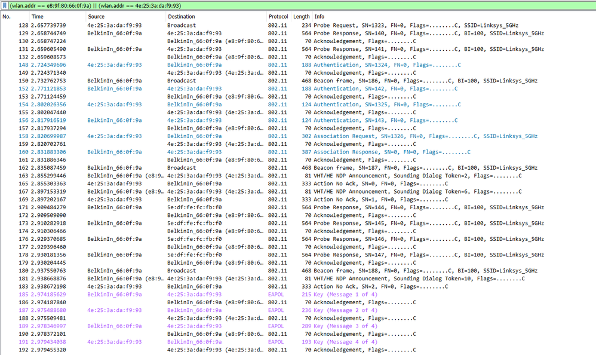Select Probe Request packet number 128
Viewport: 596px width, 355px height.
(x=179, y=25)
